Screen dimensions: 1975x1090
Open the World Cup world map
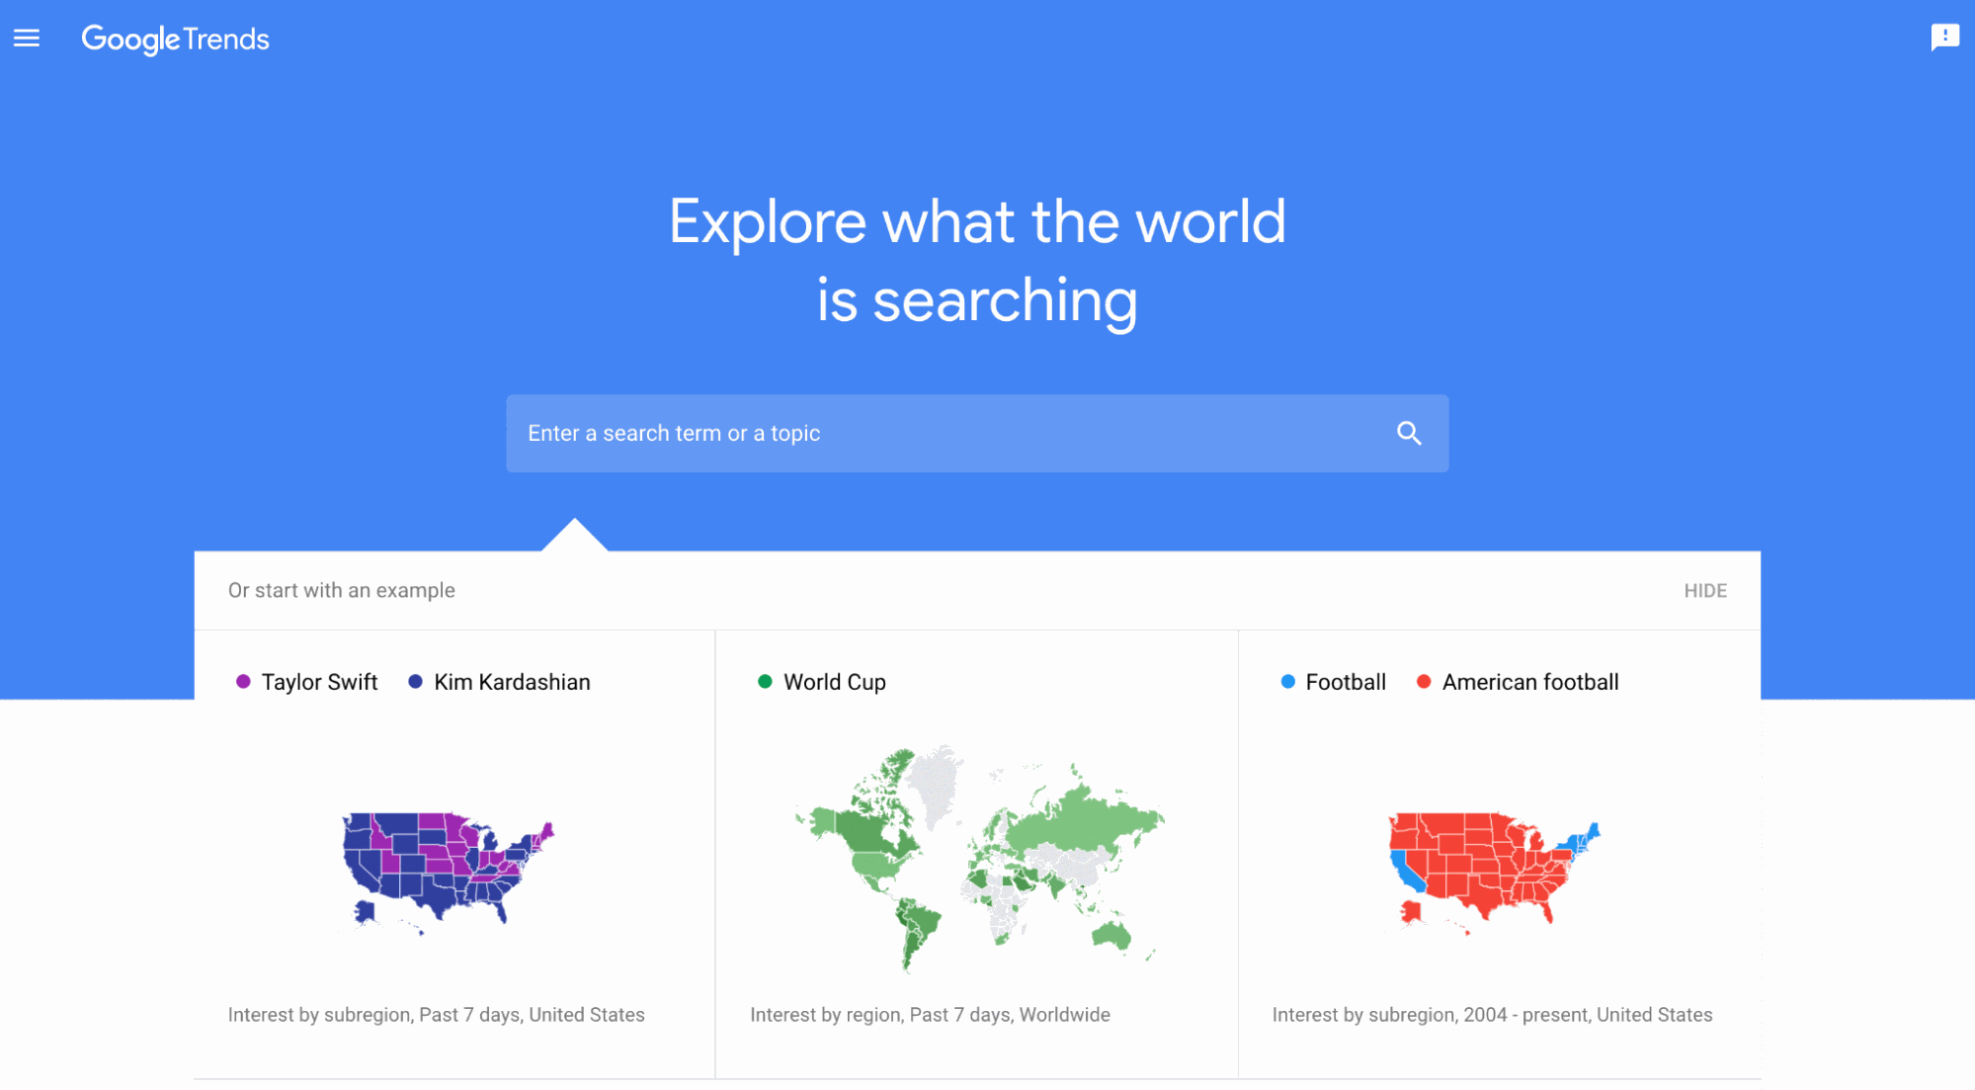pyautogui.click(x=978, y=858)
